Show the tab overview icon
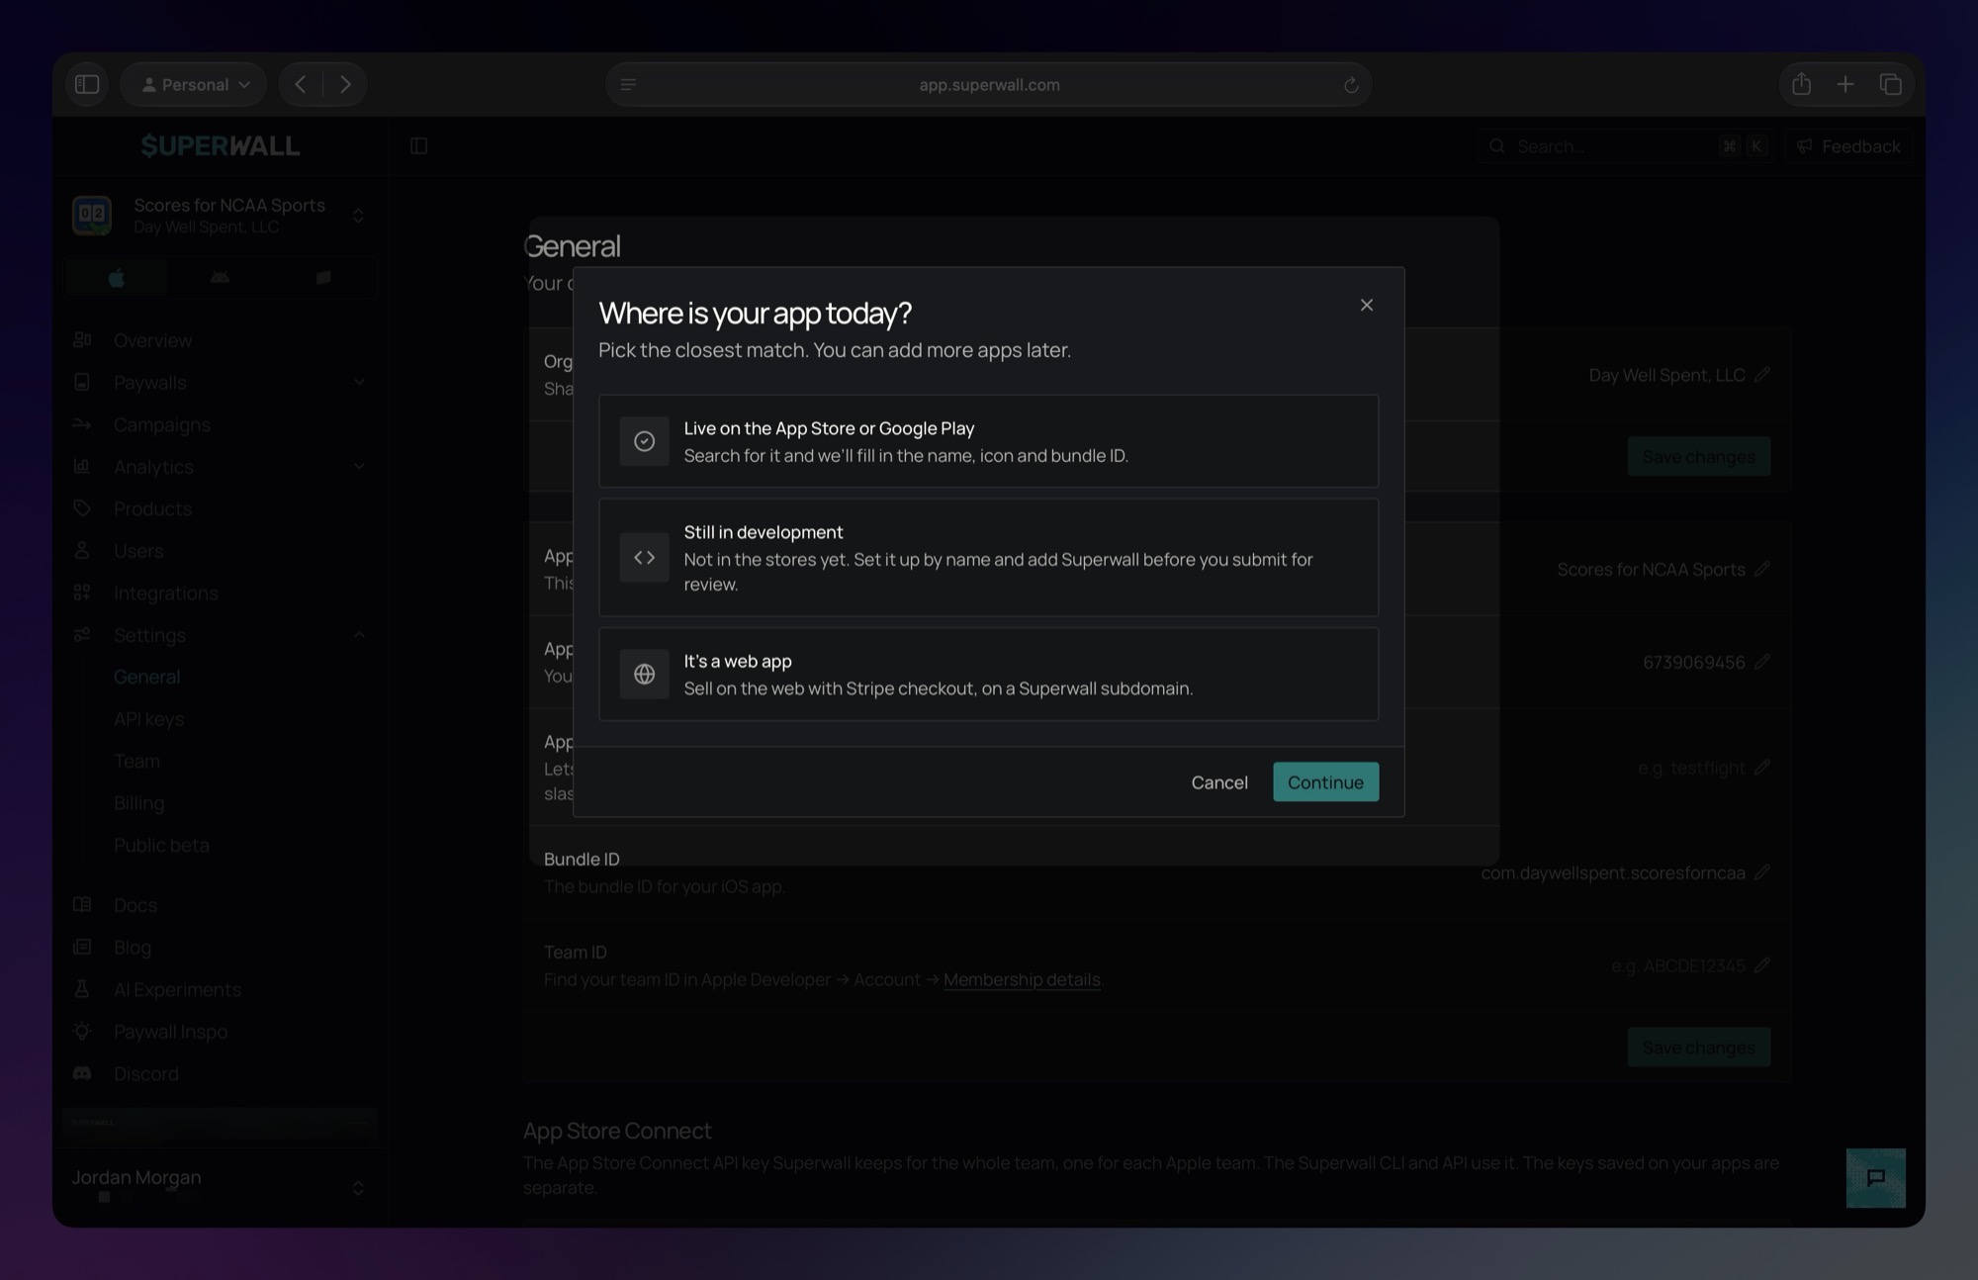 pos(1890,84)
